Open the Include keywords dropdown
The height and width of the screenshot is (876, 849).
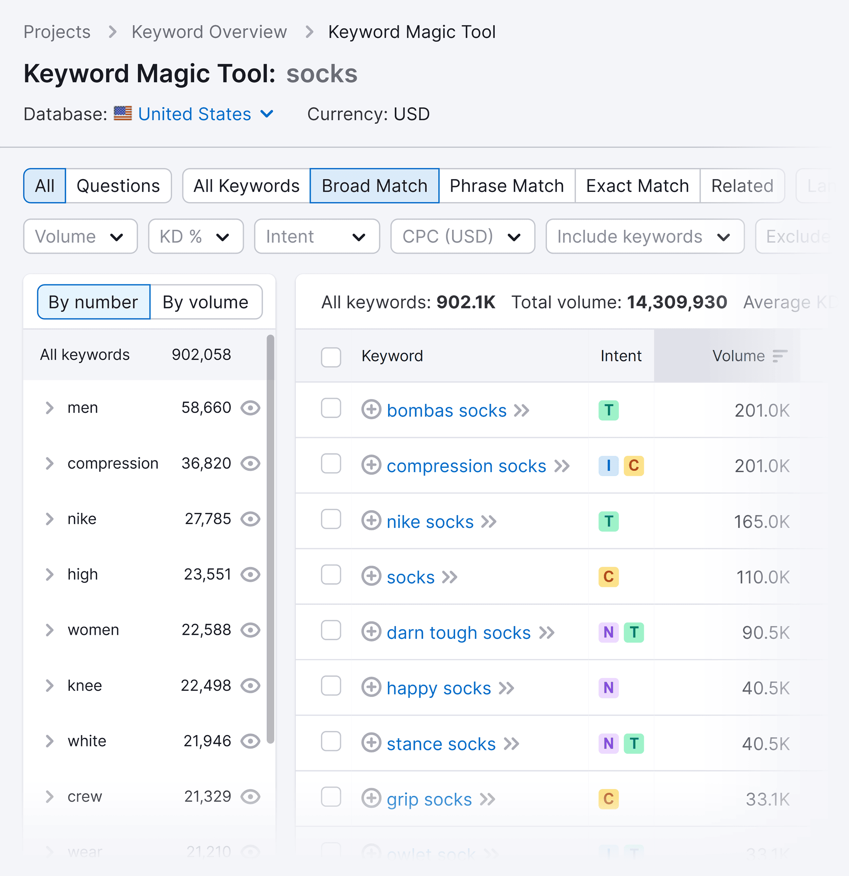coord(644,236)
